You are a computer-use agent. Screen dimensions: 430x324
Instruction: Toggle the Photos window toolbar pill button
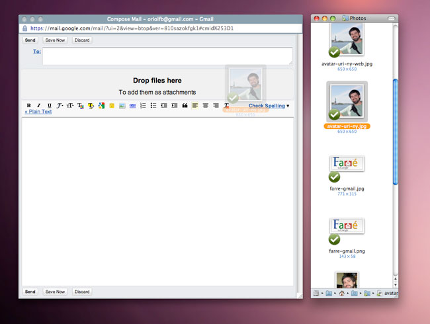point(392,19)
